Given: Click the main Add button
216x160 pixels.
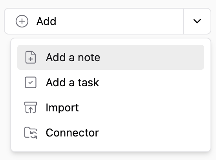Looking at the screenshot, I should point(94,21).
